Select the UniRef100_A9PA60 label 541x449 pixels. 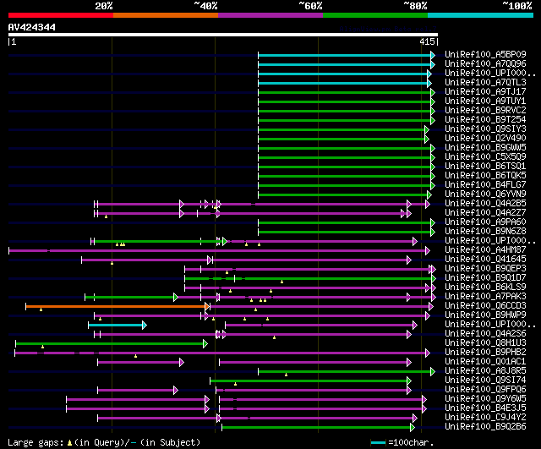(x=485, y=222)
